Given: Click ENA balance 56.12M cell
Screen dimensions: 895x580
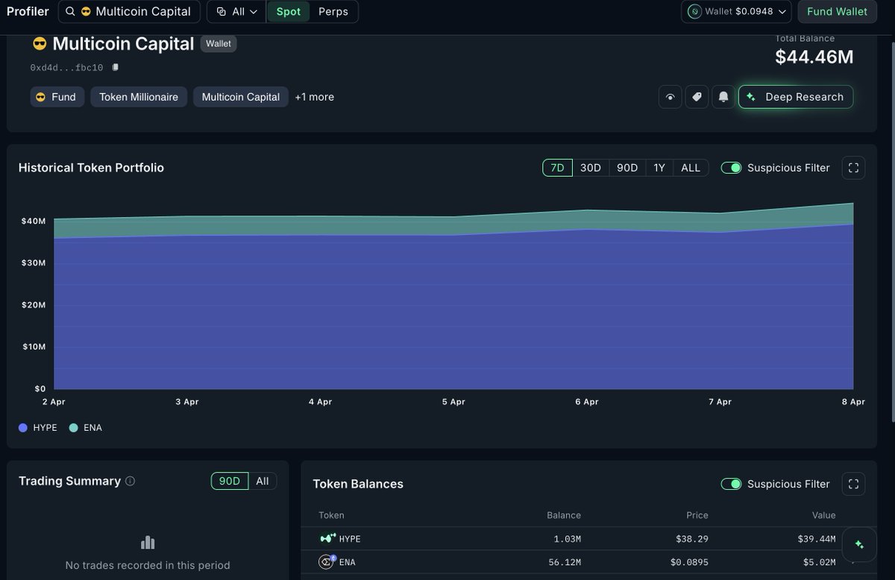Looking at the screenshot, I should pos(565,563).
